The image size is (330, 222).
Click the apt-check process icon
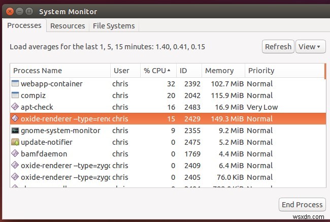(15, 107)
